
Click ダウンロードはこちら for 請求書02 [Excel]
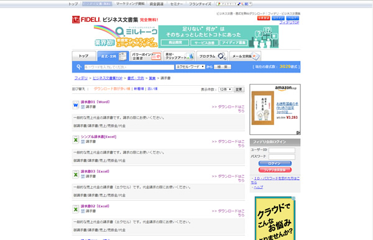[x=228, y=213]
